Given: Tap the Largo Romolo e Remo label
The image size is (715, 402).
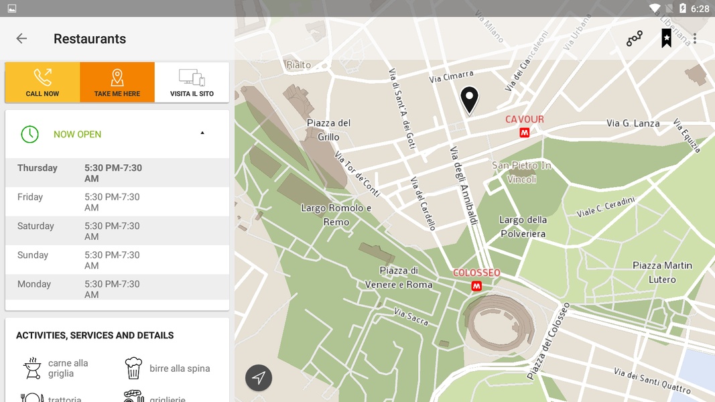Looking at the screenshot, I should (x=336, y=215).
